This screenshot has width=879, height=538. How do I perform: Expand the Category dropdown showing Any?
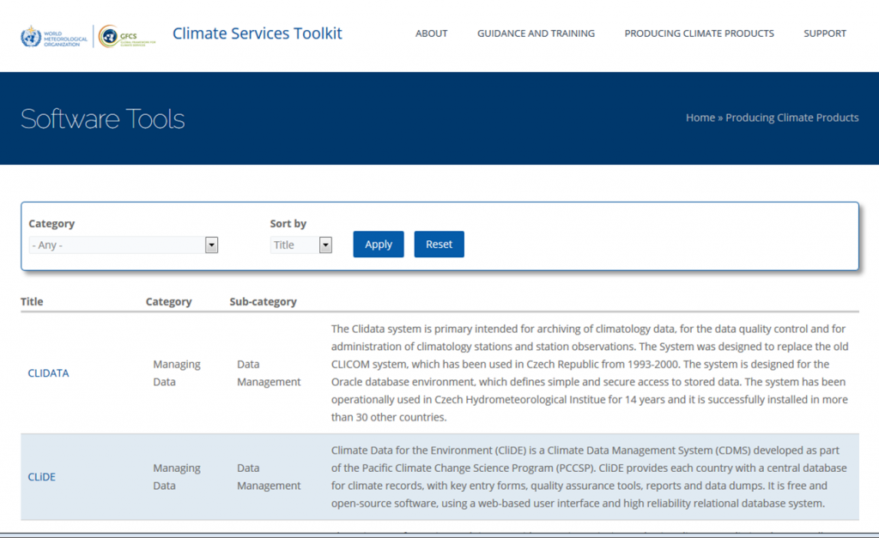[124, 245]
